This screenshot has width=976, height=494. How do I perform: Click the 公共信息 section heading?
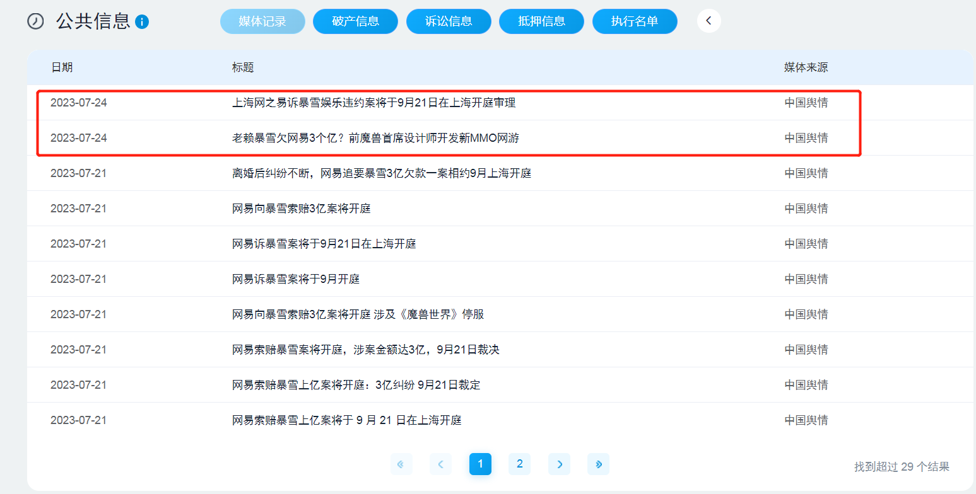93,21
